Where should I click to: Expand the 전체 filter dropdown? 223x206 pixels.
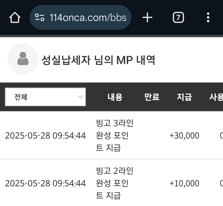tap(45, 97)
